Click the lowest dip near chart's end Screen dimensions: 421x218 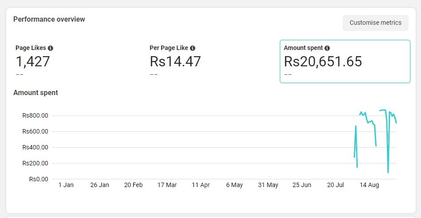pos(388,172)
